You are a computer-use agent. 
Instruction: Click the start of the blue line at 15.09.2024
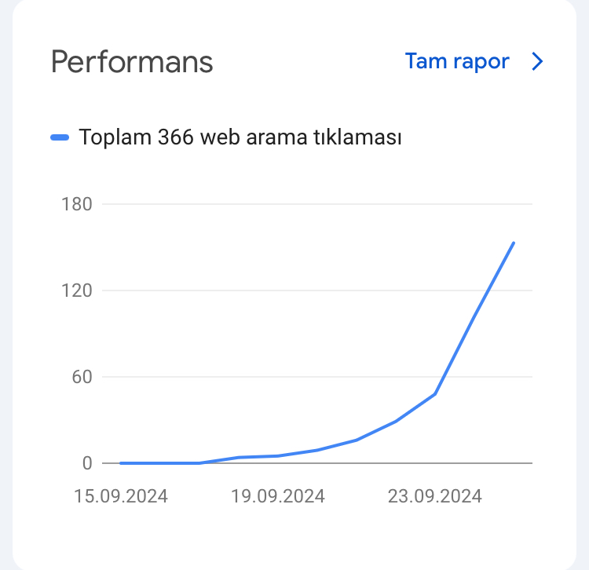point(121,463)
